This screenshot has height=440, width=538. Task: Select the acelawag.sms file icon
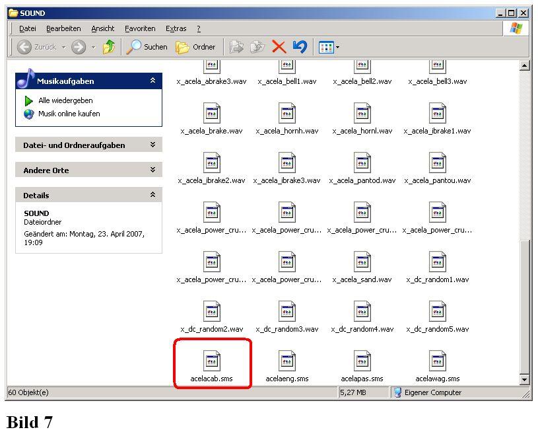click(438, 361)
